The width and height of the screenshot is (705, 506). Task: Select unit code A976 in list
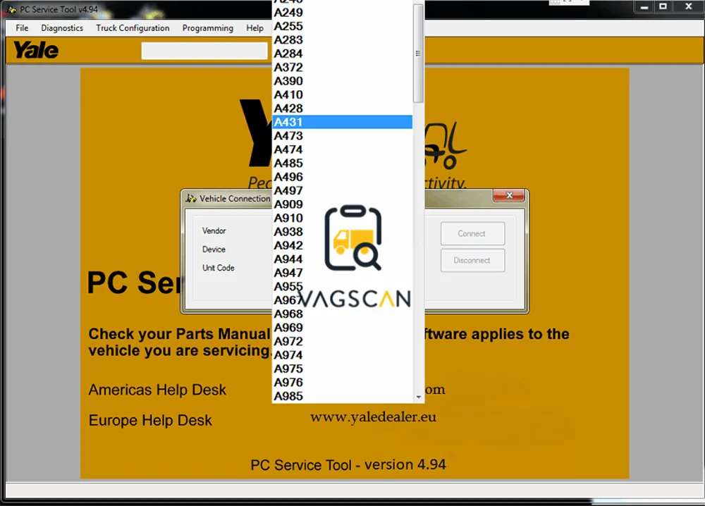[342, 383]
